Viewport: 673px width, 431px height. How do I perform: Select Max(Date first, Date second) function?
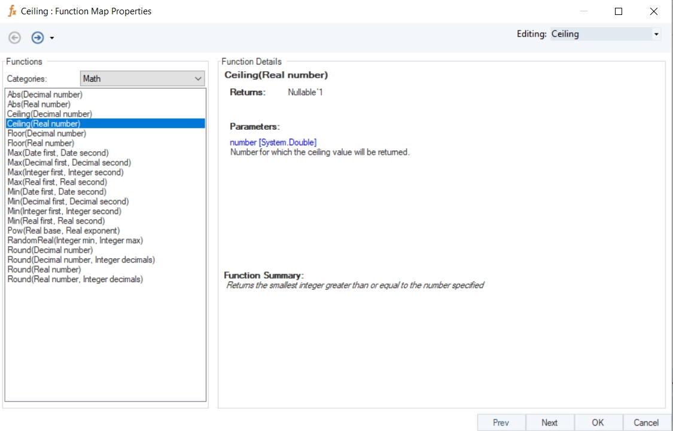(58, 153)
